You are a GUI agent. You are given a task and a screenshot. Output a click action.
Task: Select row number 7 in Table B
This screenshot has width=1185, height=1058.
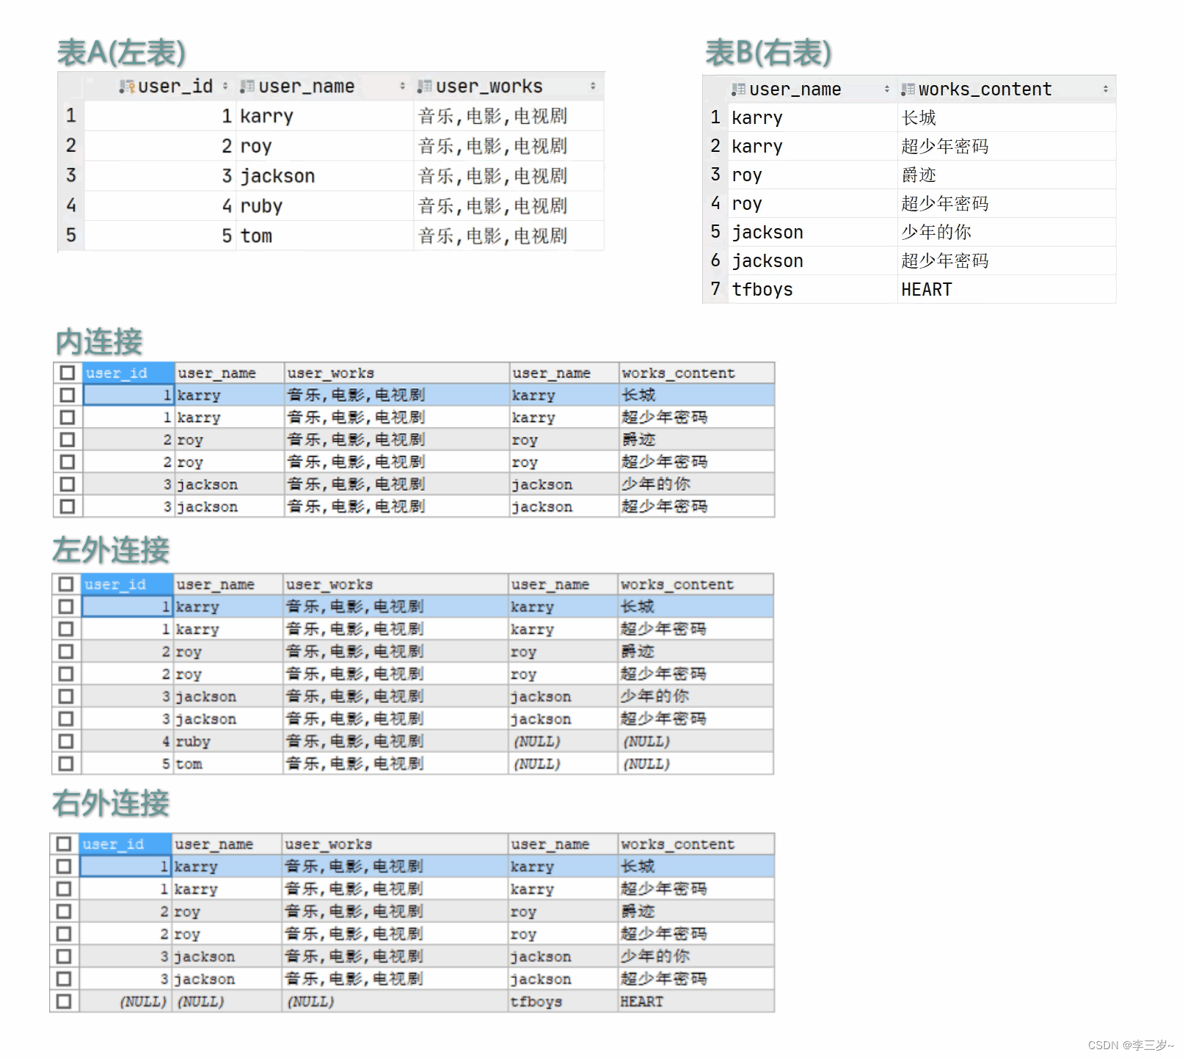pos(715,289)
